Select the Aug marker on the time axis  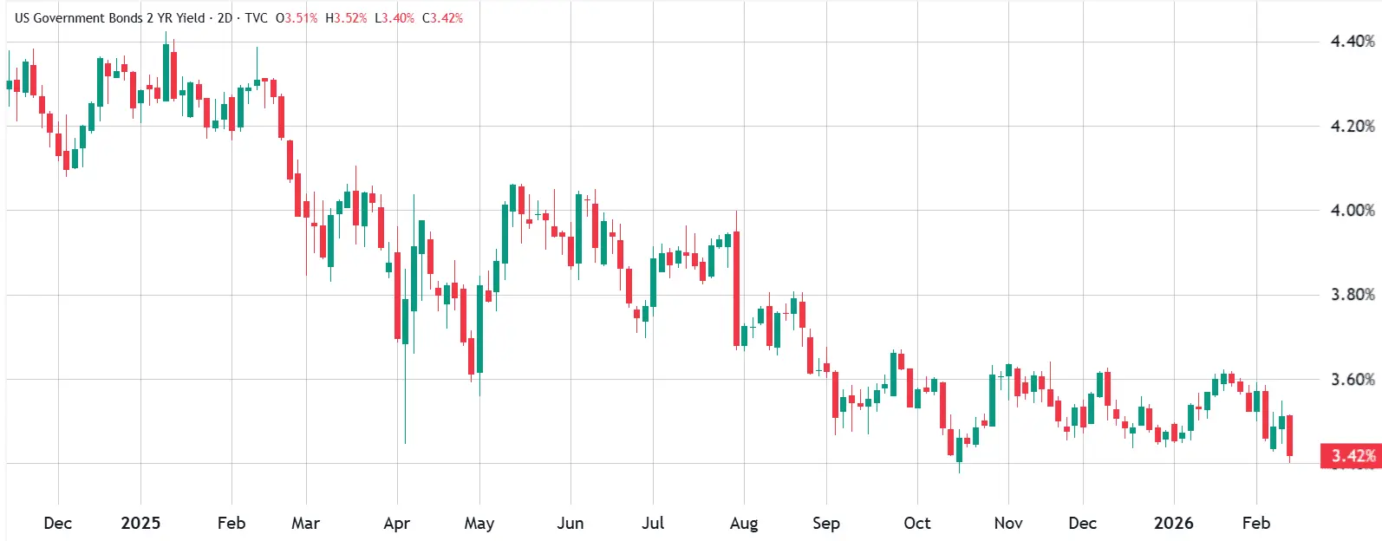pyautogui.click(x=744, y=523)
